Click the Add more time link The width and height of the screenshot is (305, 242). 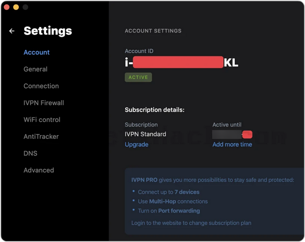232,144
